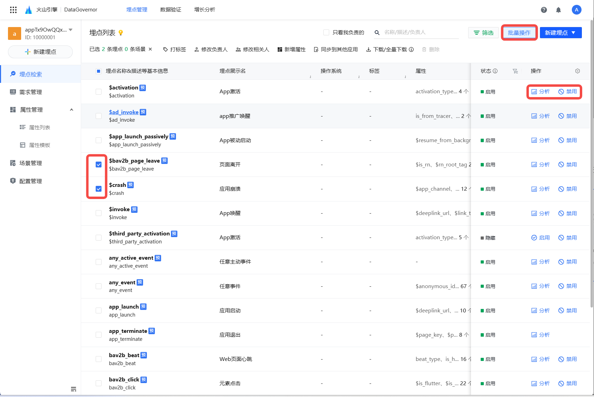Viewport: 594px width, 397px height.
Task: Click 禁用 for the $crash row
Action: coord(568,189)
